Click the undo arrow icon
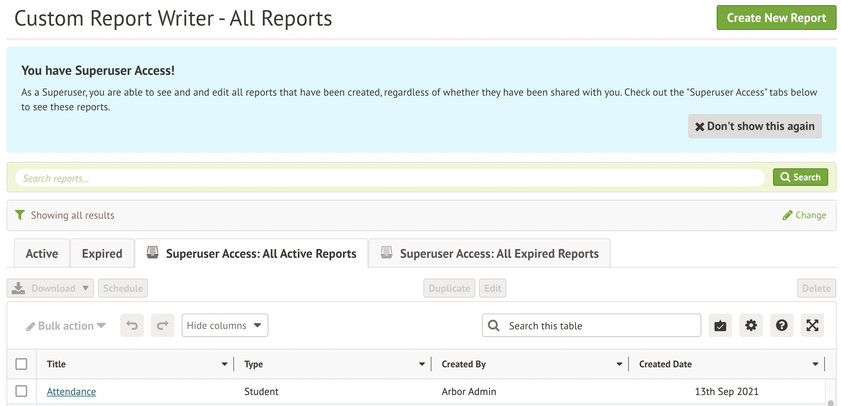The image size is (841, 406). pos(132,325)
